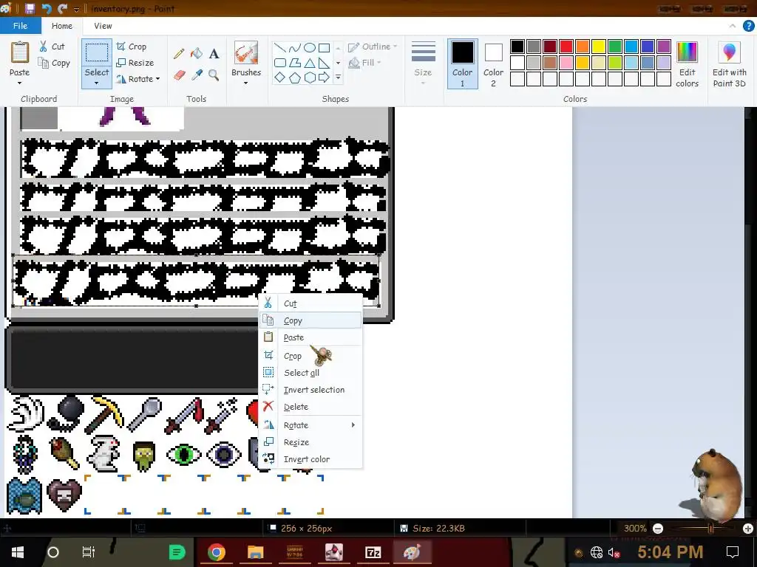Choose the Diamond shape
The image size is (757, 567).
click(279, 77)
